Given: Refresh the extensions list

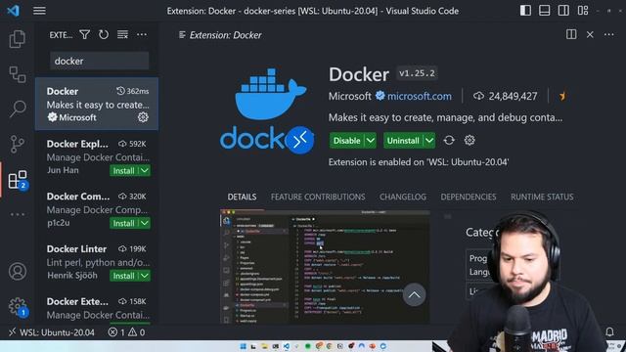Looking at the screenshot, I should coord(104,35).
